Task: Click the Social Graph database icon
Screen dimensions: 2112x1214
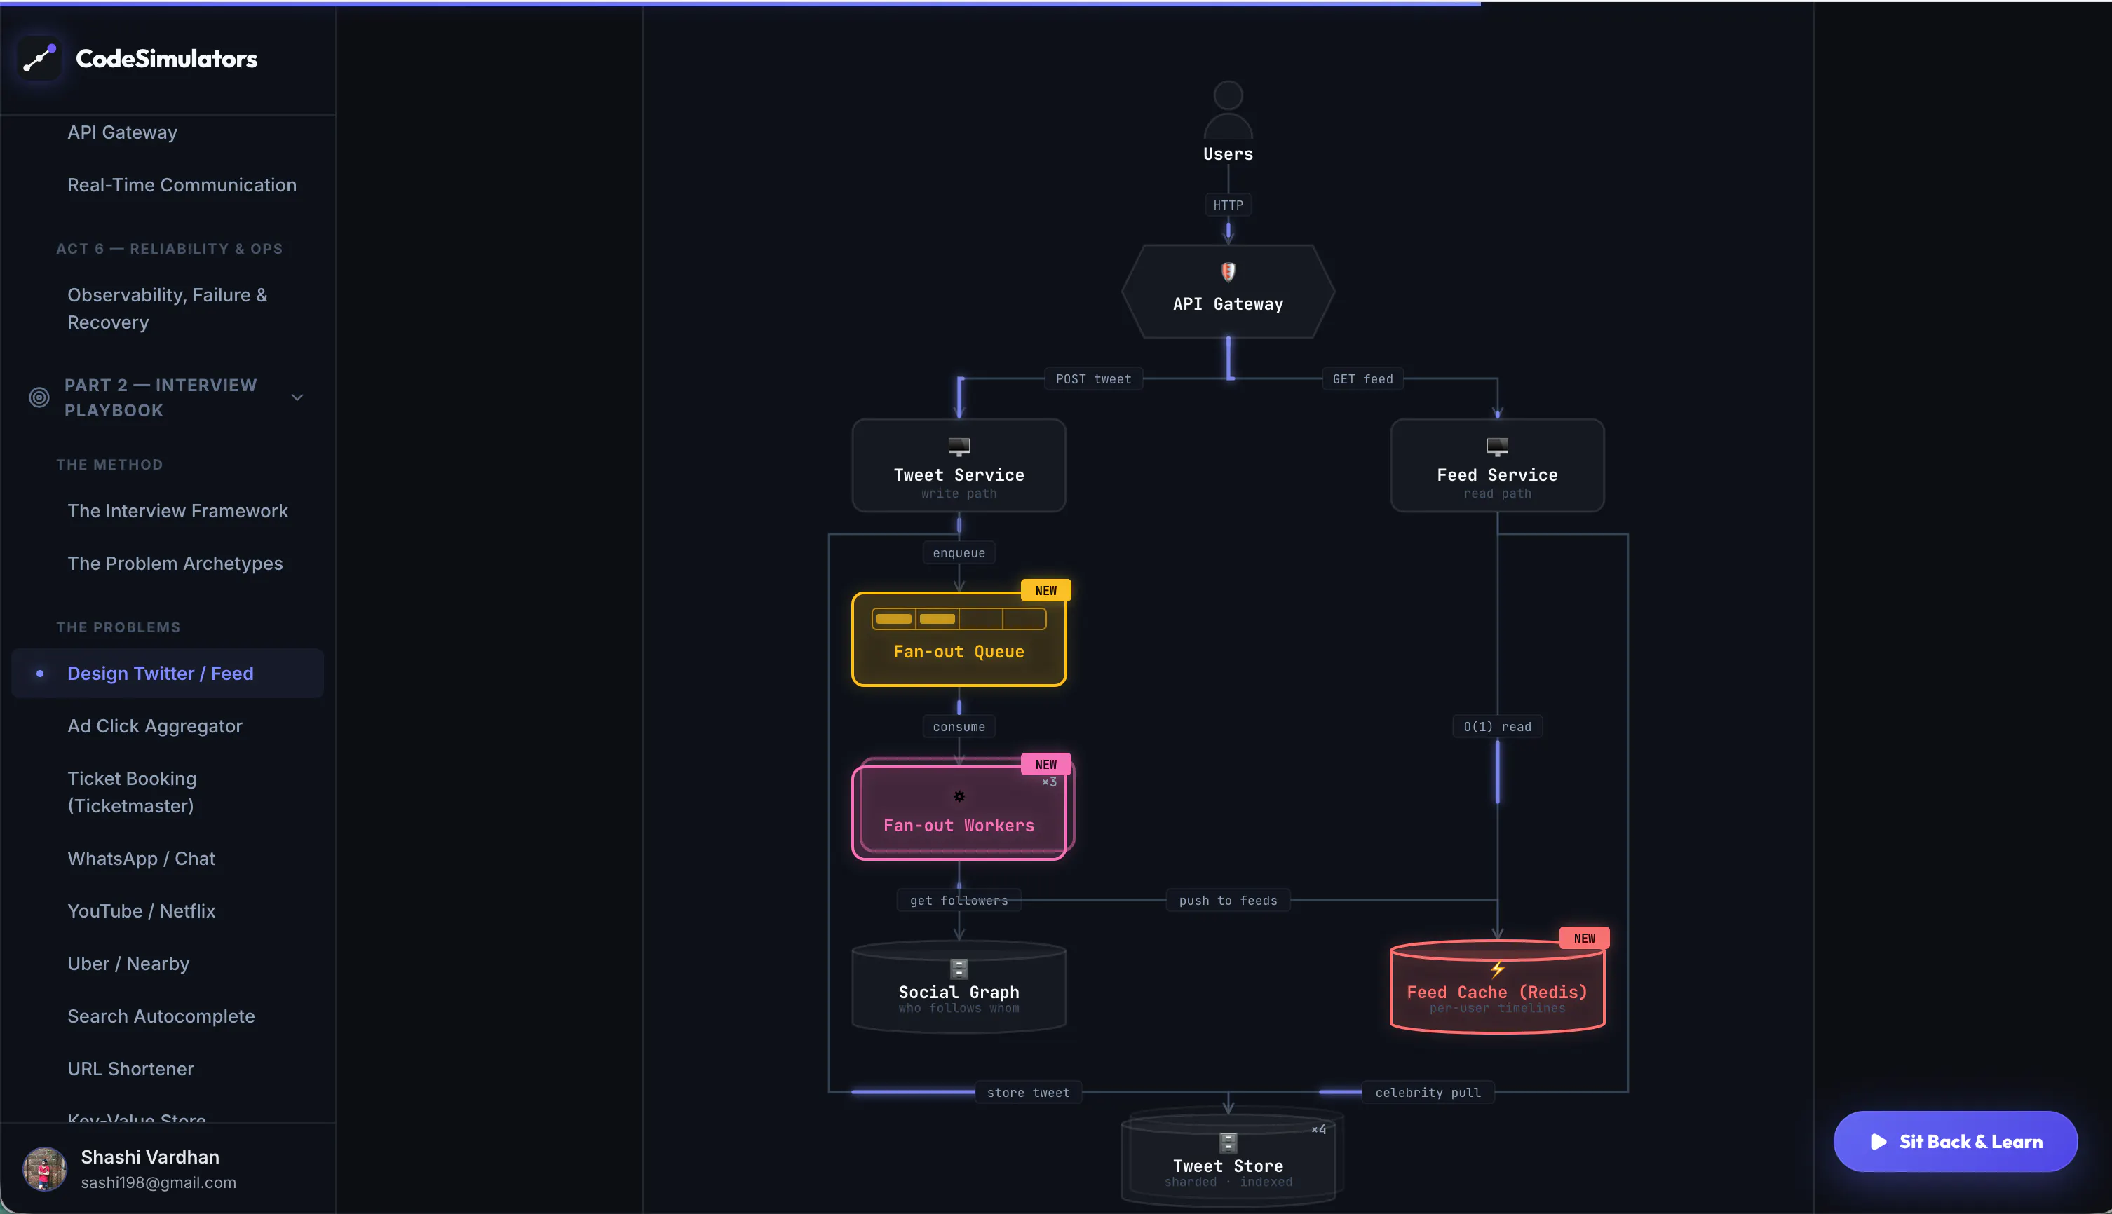Action: coord(959,969)
